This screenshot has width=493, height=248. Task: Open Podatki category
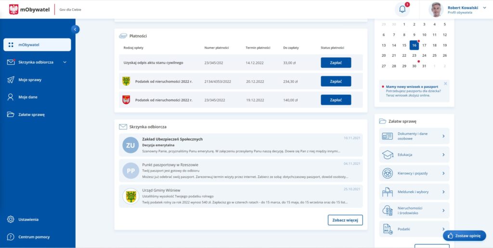click(414, 229)
